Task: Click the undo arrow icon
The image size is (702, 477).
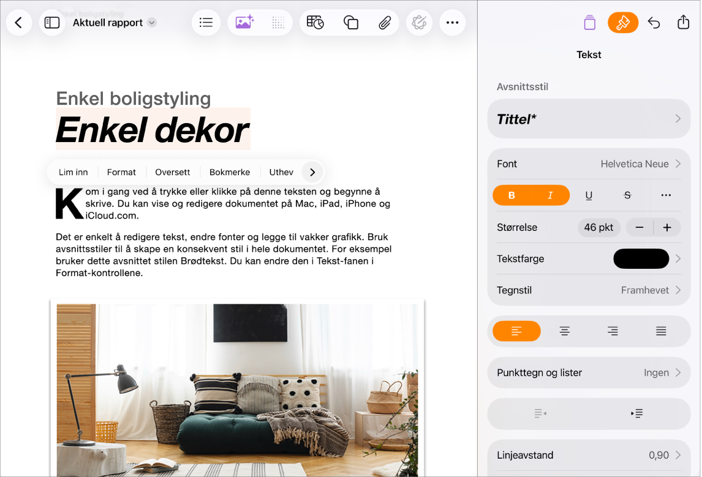Action: click(x=654, y=23)
